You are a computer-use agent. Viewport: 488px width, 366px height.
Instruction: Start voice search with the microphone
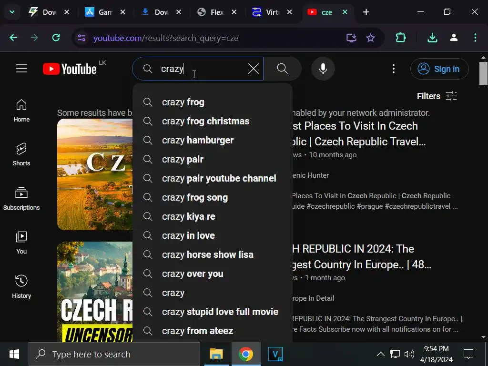tap(323, 69)
